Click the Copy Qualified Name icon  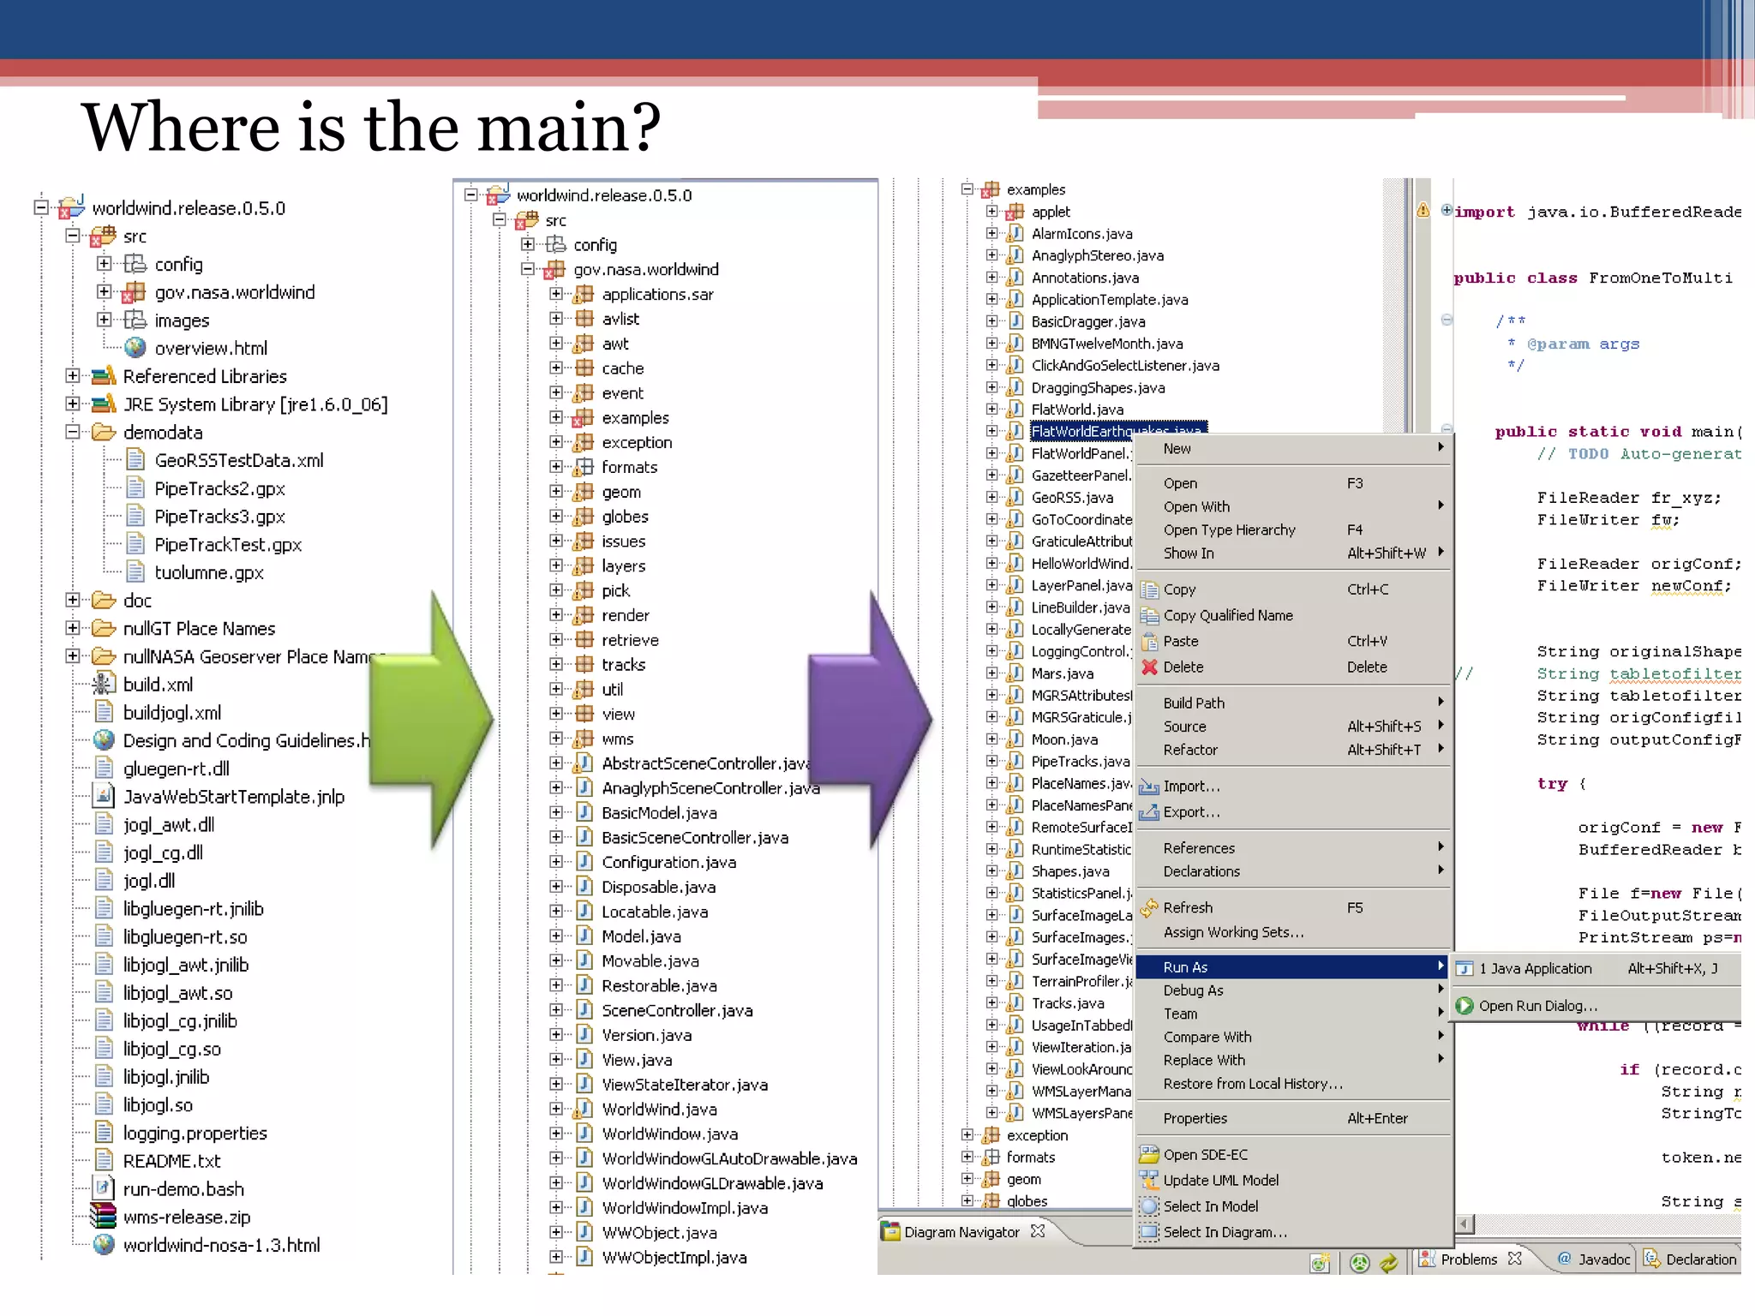point(1149,615)
